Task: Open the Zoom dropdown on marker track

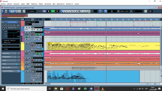Action: coord(28,24)
